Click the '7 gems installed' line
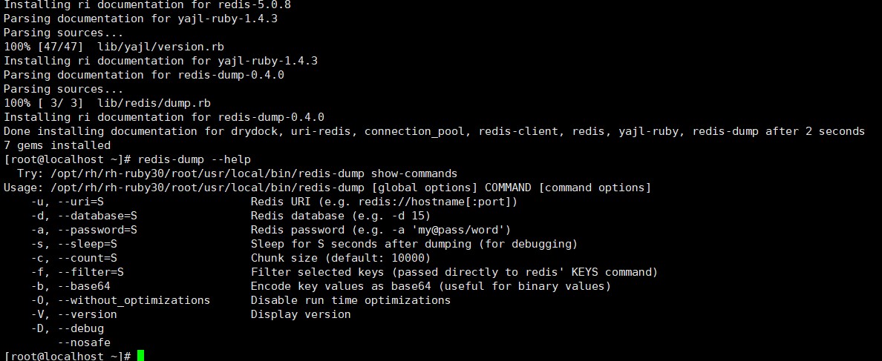The width and height of the screenshot is (882, 361). pyautogui.click(x=57, y=145)
